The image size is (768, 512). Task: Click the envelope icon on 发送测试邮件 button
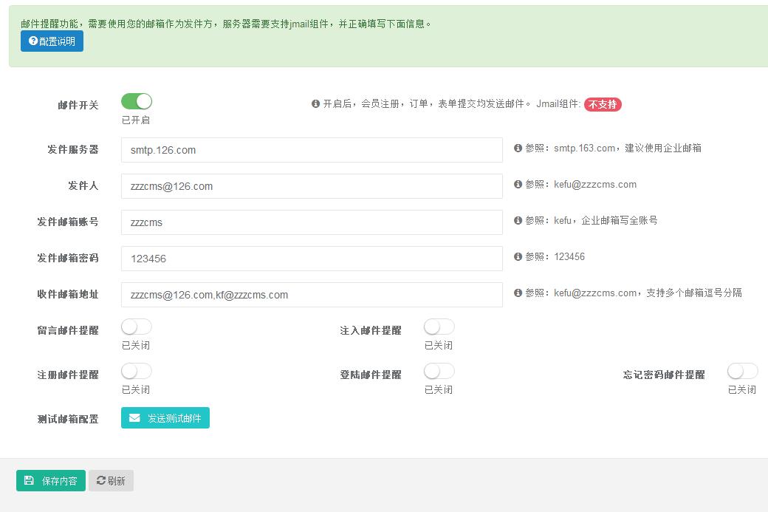coord(133,417)
